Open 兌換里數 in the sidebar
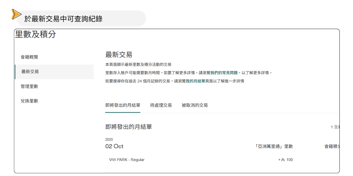The width and height of the screenshot is (353, 176). 29,101
